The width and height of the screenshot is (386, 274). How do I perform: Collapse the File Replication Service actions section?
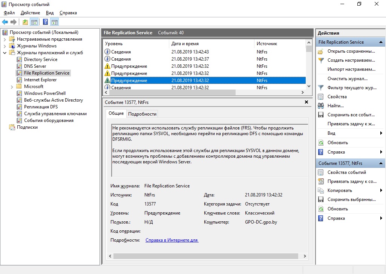click(381, 42)
